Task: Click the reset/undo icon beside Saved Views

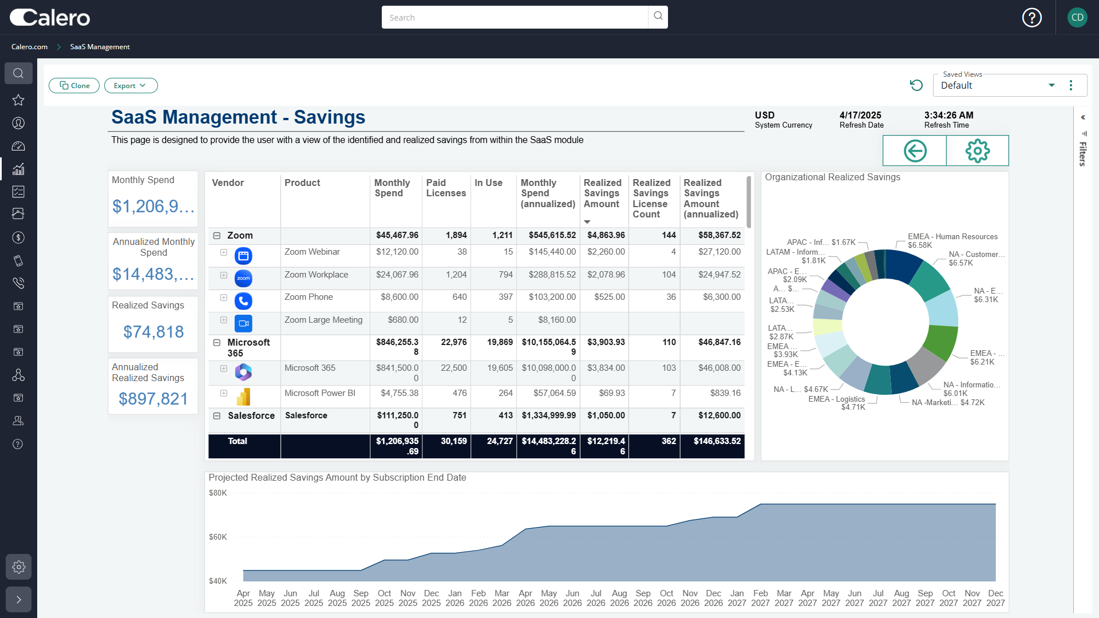Action: (916, 85)
